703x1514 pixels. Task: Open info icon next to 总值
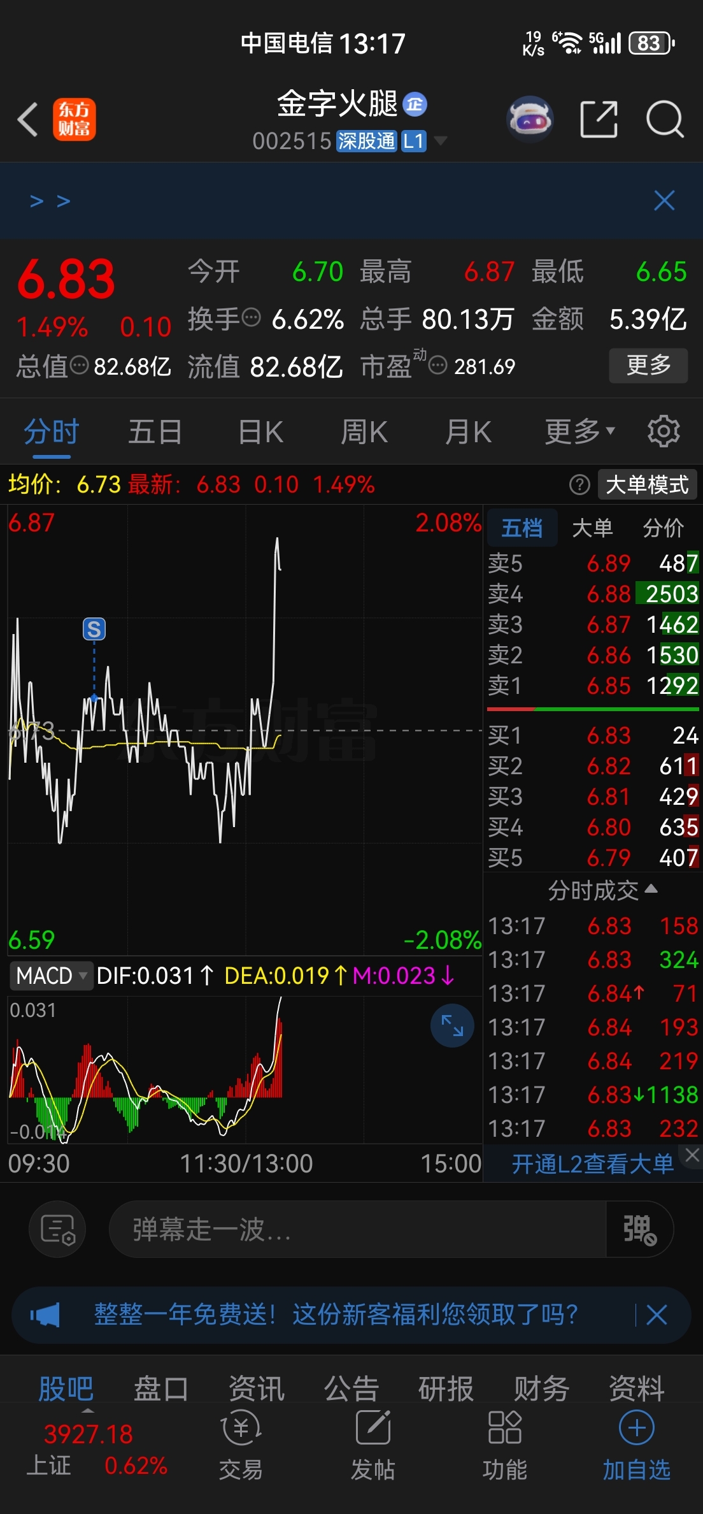coord(79,365)
